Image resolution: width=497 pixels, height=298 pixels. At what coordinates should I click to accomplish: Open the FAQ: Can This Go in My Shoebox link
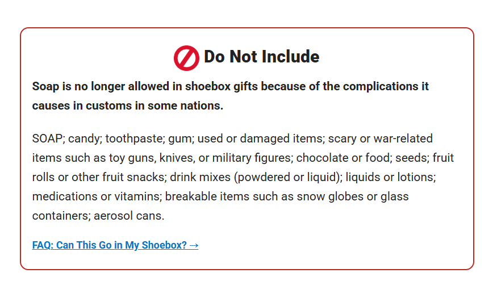pyautogui.click(x=110, y=245)
